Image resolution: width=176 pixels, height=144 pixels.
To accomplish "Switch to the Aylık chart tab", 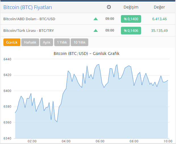I will coord(47,42).
